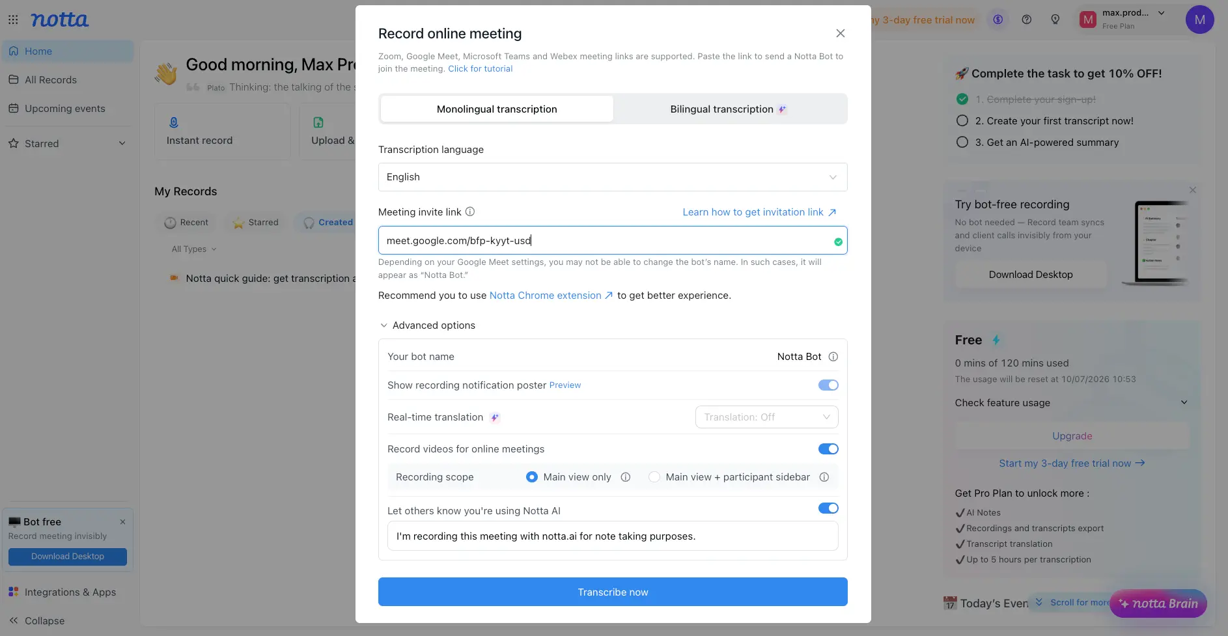Switch to Monolingual transcription tab
The image size is (1228, 636).
pyautogui.click(x=497, y=109)
